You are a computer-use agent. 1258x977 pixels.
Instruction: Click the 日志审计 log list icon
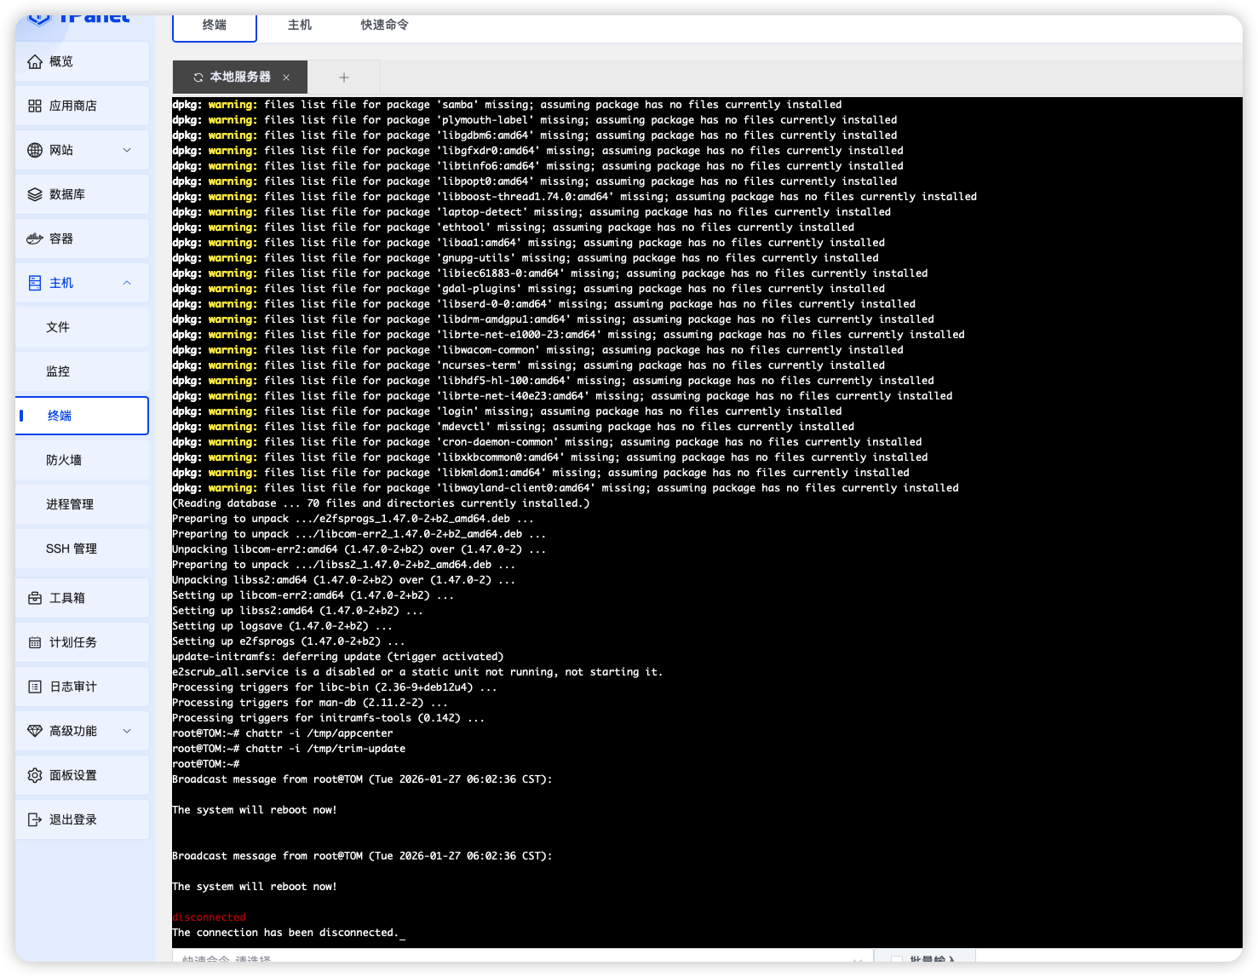[x=35, y=687]
